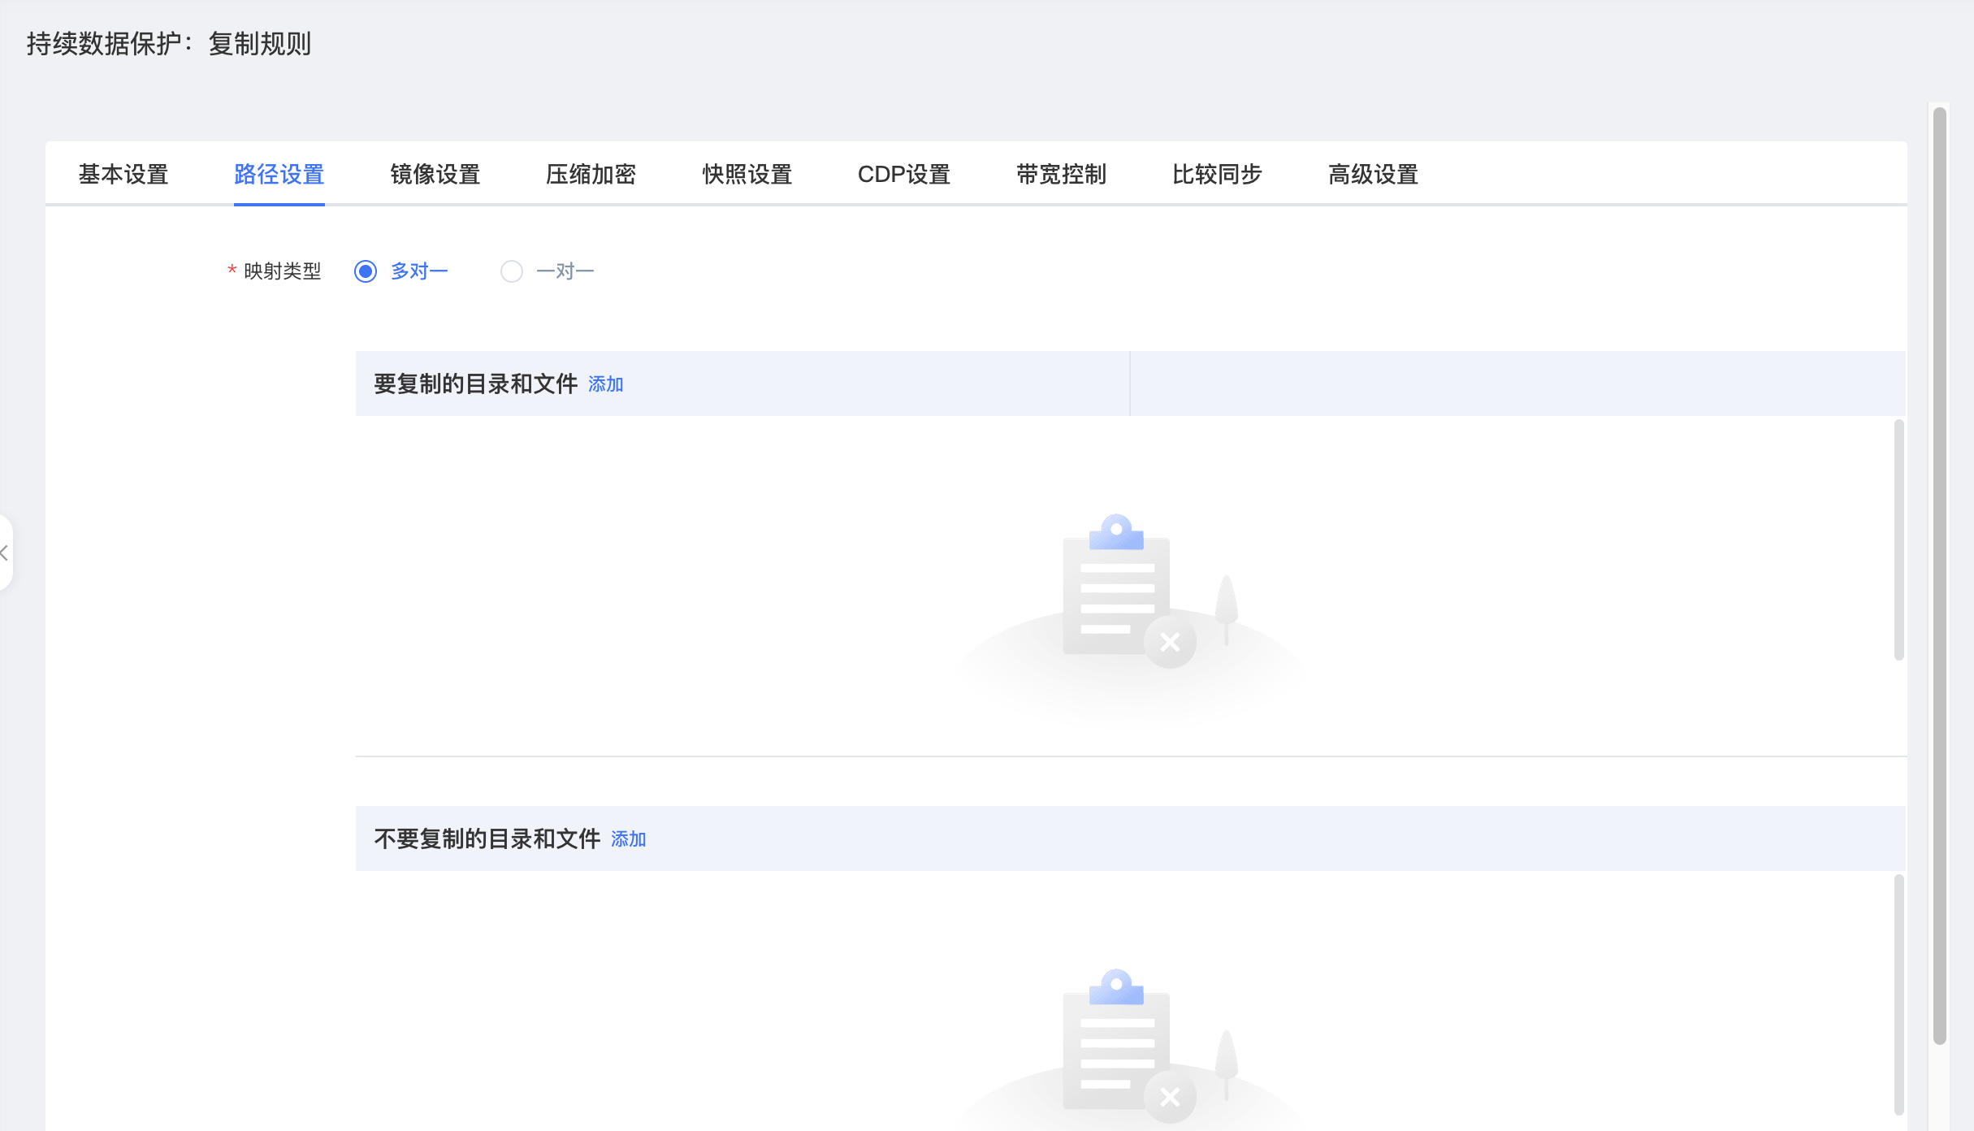The image size is (1974, 1131).
Task: Click 添加 next to 要复制的目录和文件
Action: tap(606, 384)
